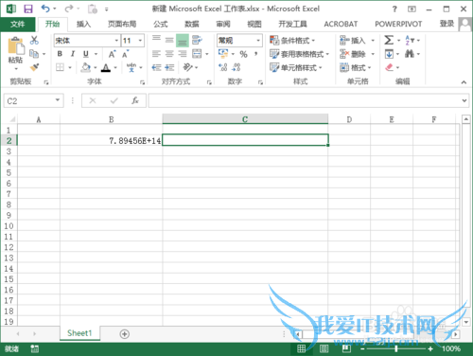Toggle align text right

(x=183, y=54)
